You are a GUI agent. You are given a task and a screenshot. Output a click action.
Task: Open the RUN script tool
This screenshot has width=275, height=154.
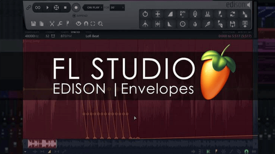183,14
